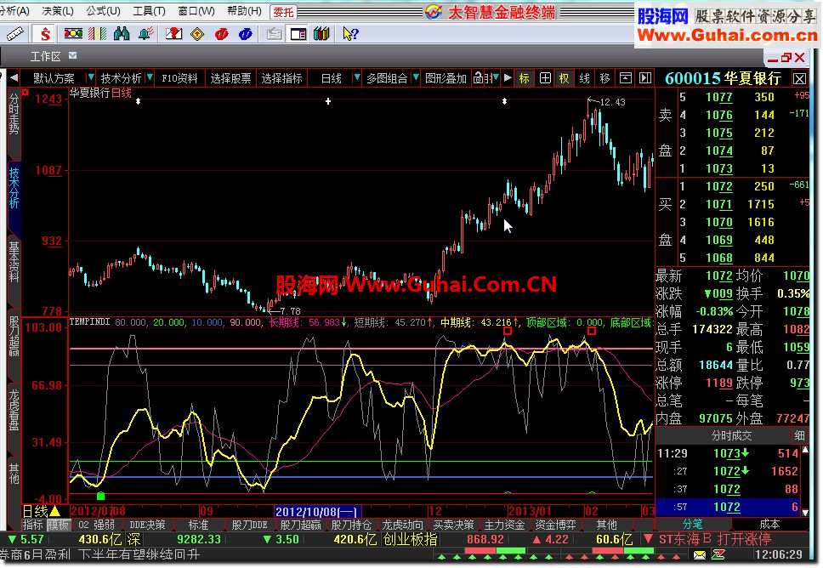823x568 pixels.
Task: Click the lock icon in the chart toolbar
Action: tap(478, 78)
